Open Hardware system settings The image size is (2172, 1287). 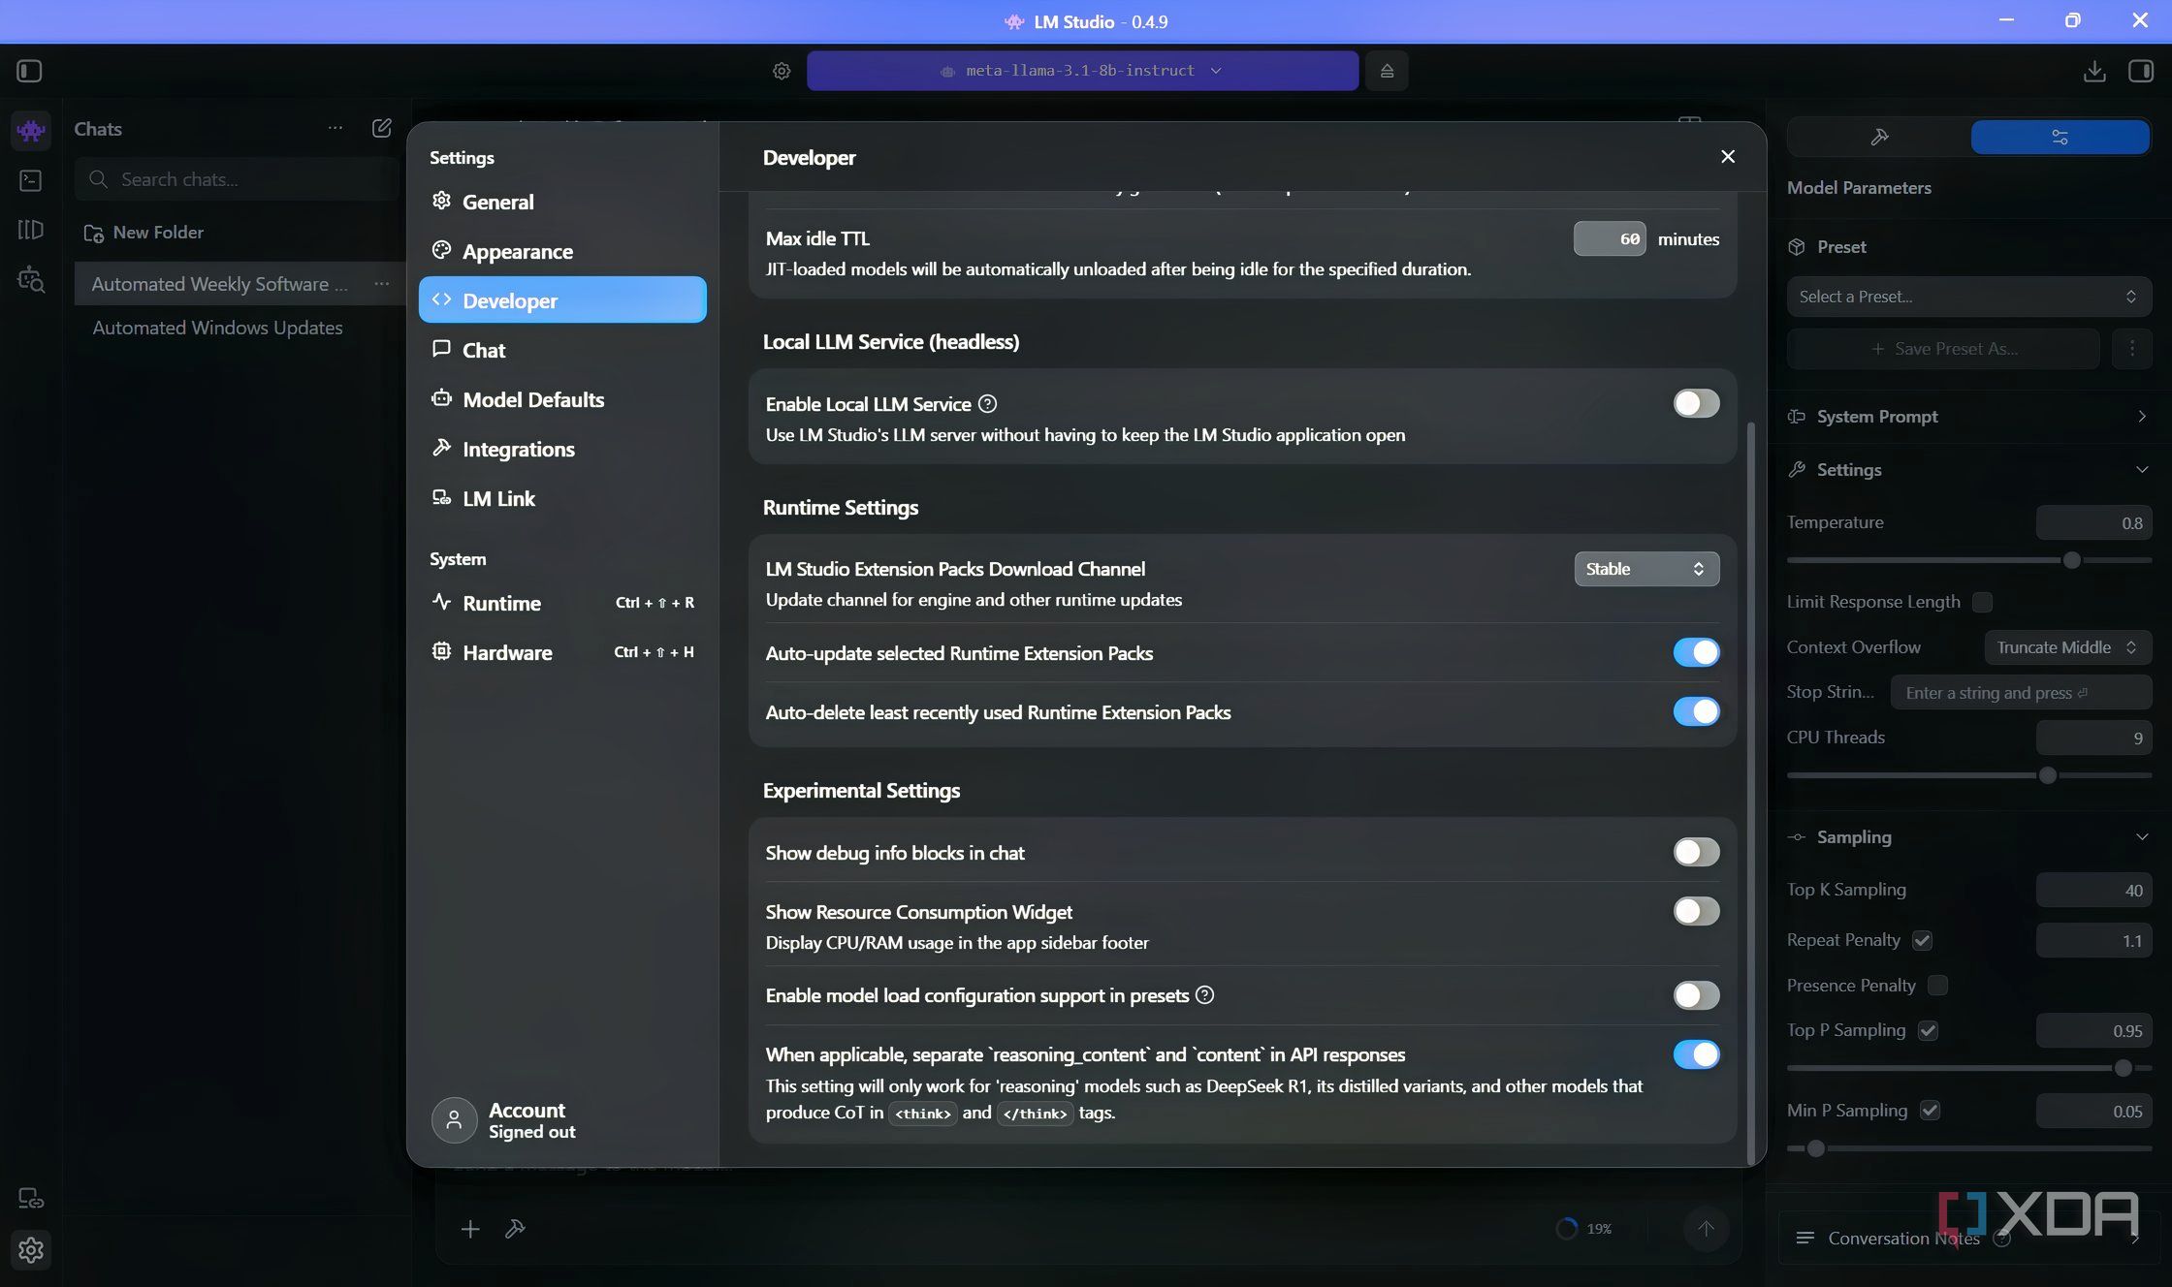coord(562,652)
